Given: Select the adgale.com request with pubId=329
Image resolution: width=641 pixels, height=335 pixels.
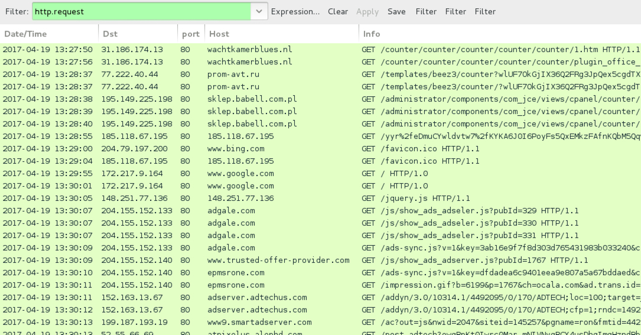Looking at the screenshot, I should pos(320,211).
